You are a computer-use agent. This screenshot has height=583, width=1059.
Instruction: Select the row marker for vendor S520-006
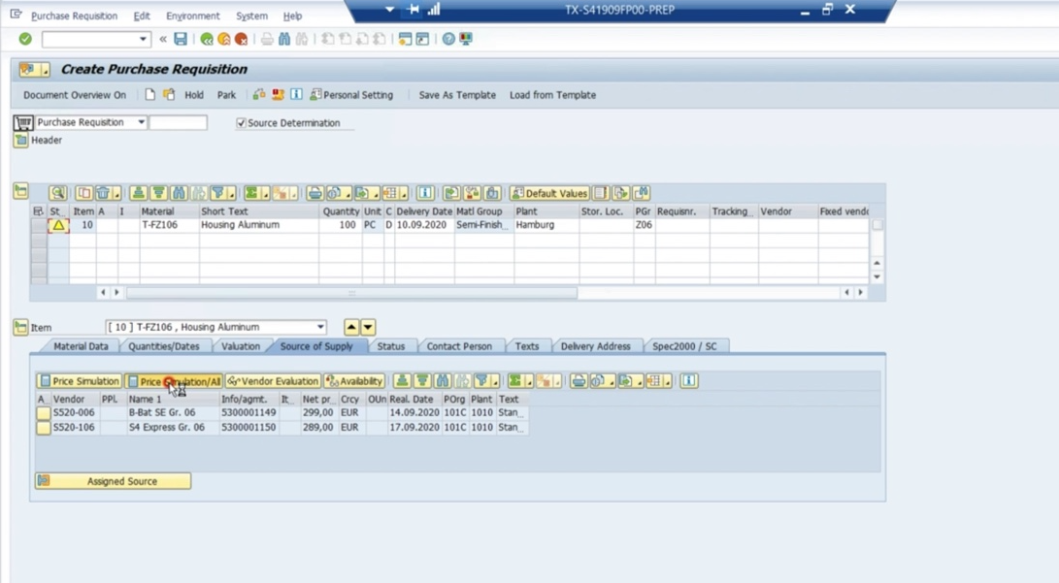coord(44,413)
